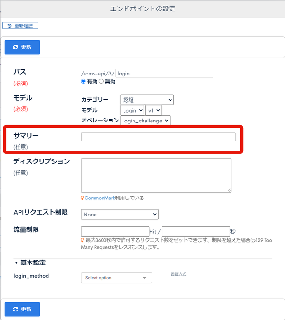Image resolution: width=285 pixels, height=320 pixels.
Task: Select the 無効 radio button
Action: 101,81
